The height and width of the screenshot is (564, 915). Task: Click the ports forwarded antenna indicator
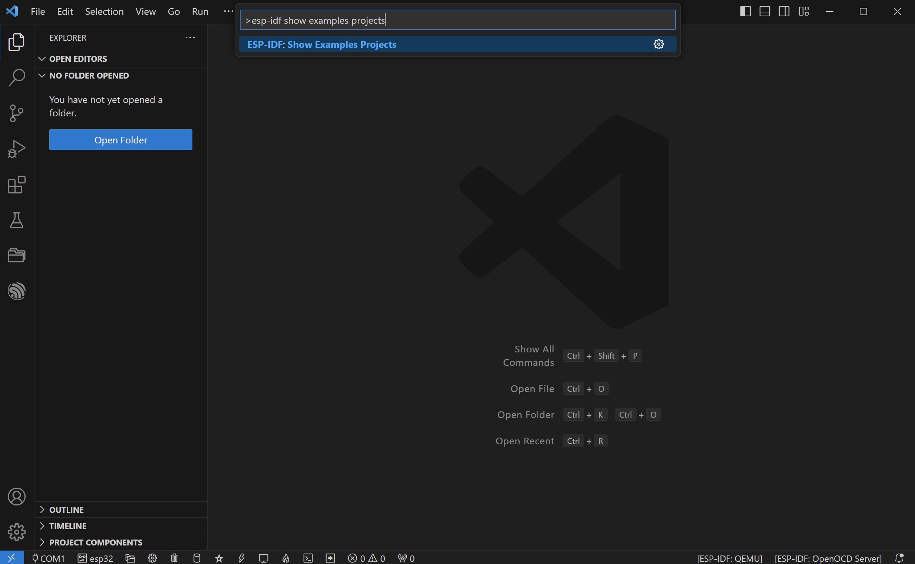[x=406, y=558]
